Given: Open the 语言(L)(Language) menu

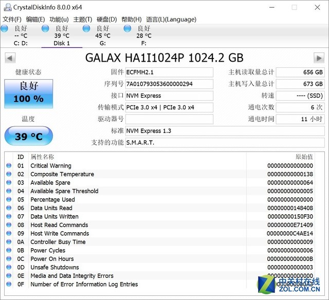Looking at the screenshot, I should [x=171, y=20].
